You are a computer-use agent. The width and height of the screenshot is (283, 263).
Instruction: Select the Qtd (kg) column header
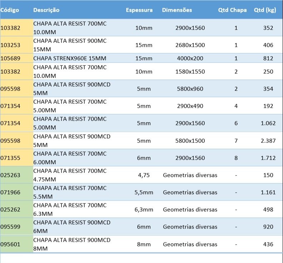pos(265,10)
